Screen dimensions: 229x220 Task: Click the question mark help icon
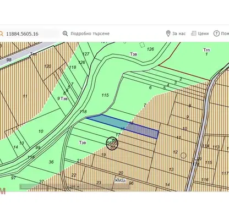pos(216,34)
